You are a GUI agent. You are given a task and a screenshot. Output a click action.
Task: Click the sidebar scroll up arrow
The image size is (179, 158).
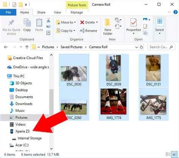coord(51,55)
